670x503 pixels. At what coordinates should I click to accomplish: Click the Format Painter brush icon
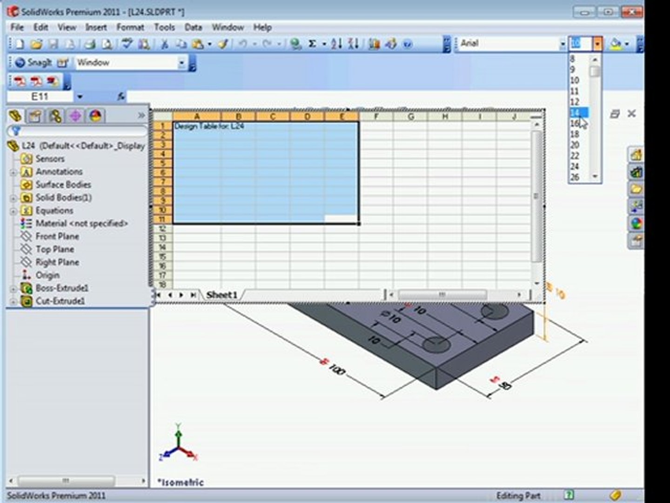coord(223,44)
